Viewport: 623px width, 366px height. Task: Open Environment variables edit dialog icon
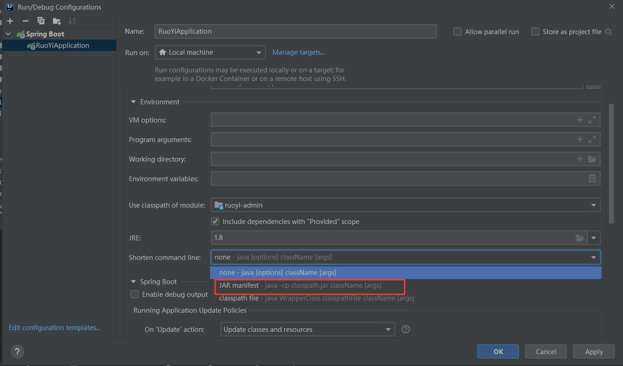592,179
